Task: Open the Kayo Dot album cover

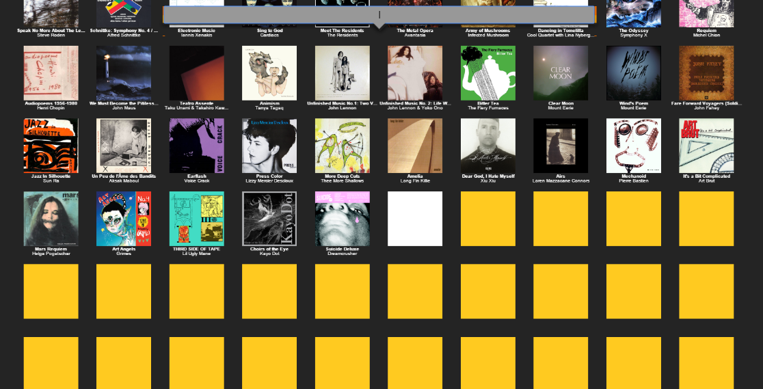Action: point(269,219)
